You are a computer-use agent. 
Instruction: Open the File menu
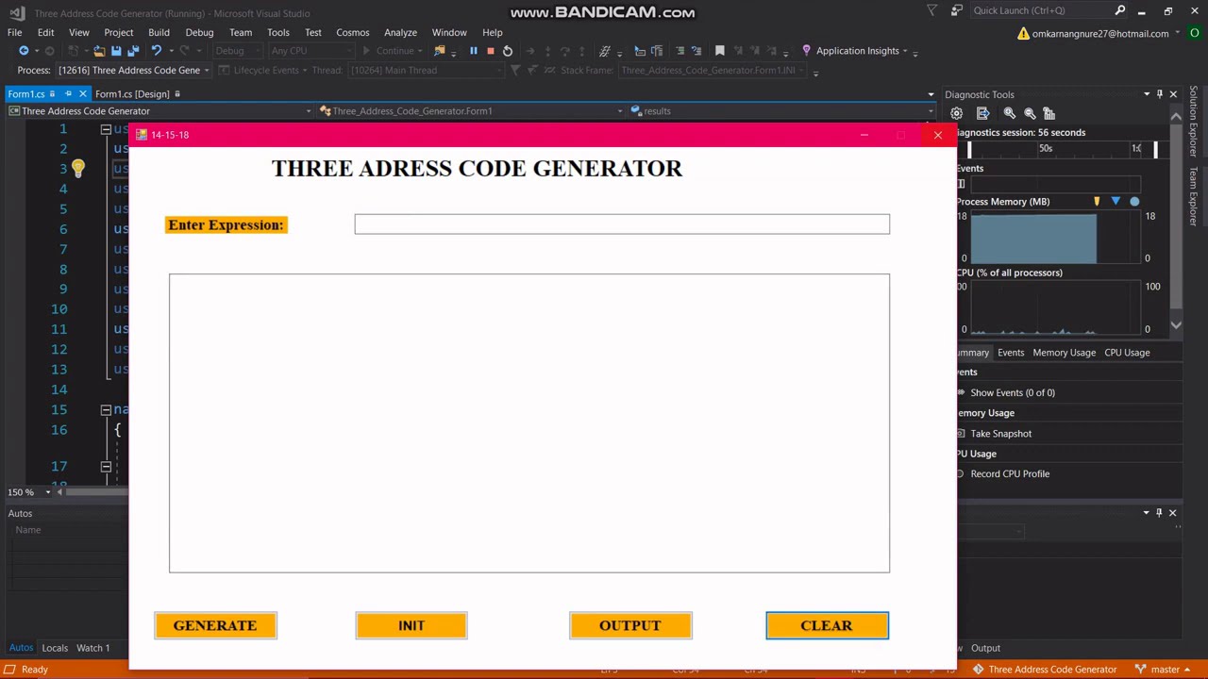pos(15,32)
